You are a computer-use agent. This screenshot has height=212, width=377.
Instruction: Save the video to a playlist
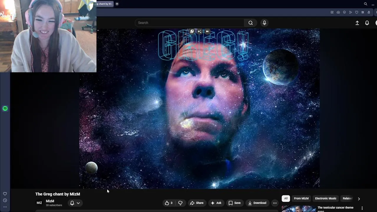point(235,203)
